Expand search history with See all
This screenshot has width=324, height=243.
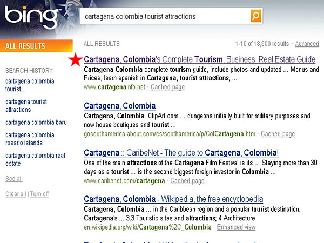click(13, 179)
